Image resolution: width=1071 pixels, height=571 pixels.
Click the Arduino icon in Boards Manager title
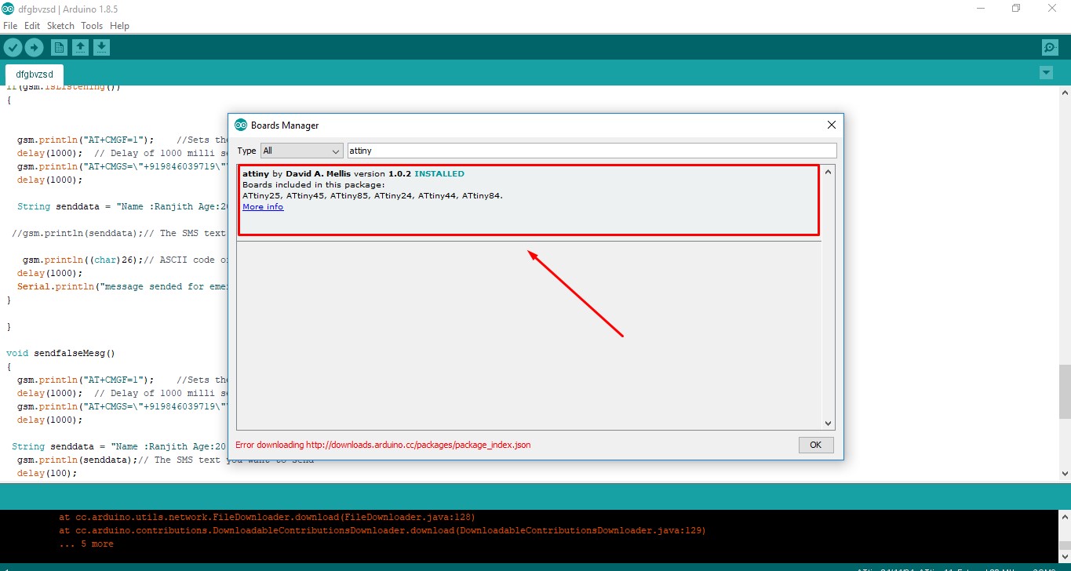pyautogui.click(x=241, y=125)
